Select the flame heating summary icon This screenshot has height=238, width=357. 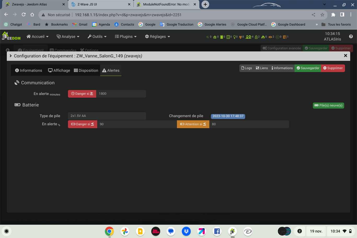pos(263,37)
